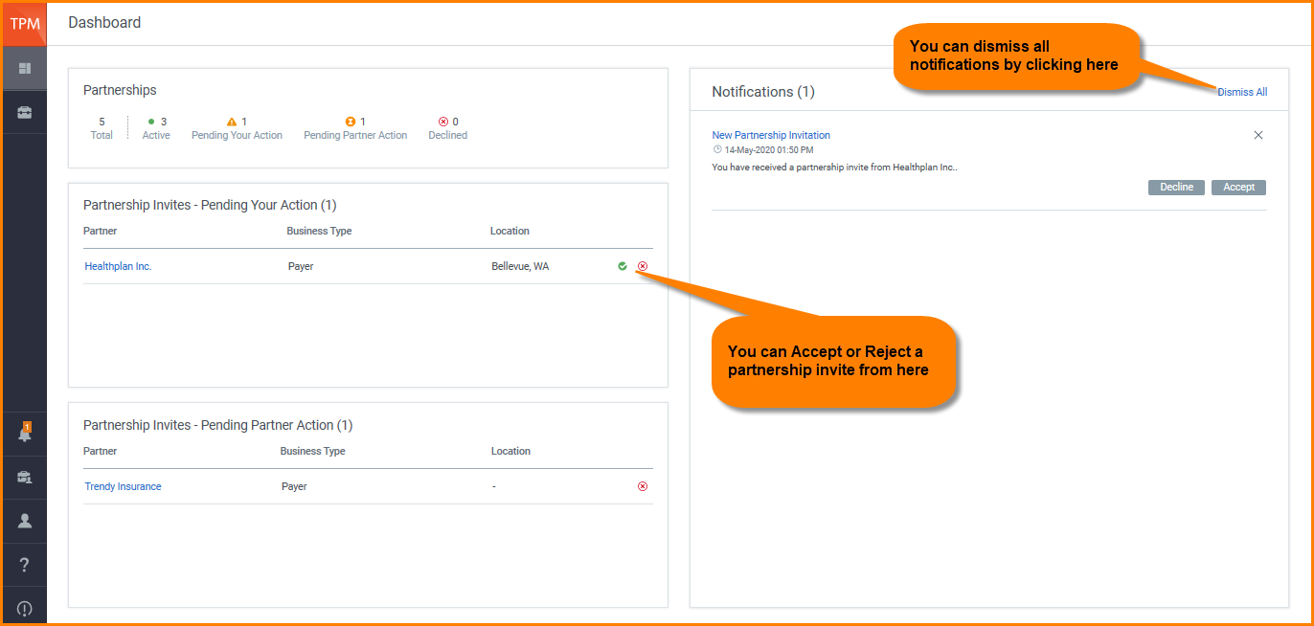Image resolution: width=1314 pixels, height=626 pixels.
Task: Cancel the Trendy Insurance invite with red X
Action: (643, 486)
